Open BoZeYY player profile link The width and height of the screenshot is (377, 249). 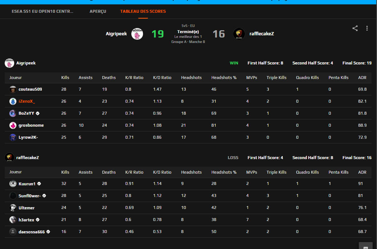point(27,113)
